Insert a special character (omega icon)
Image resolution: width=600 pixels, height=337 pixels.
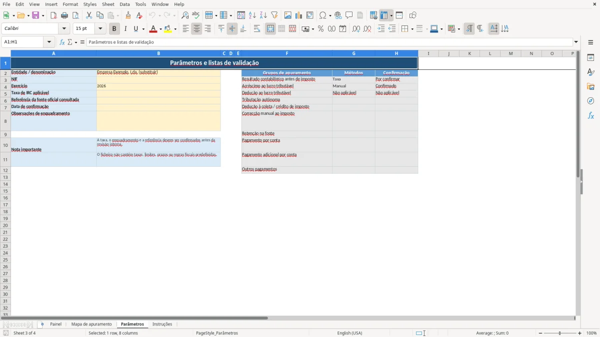click(x=323, y=15)
